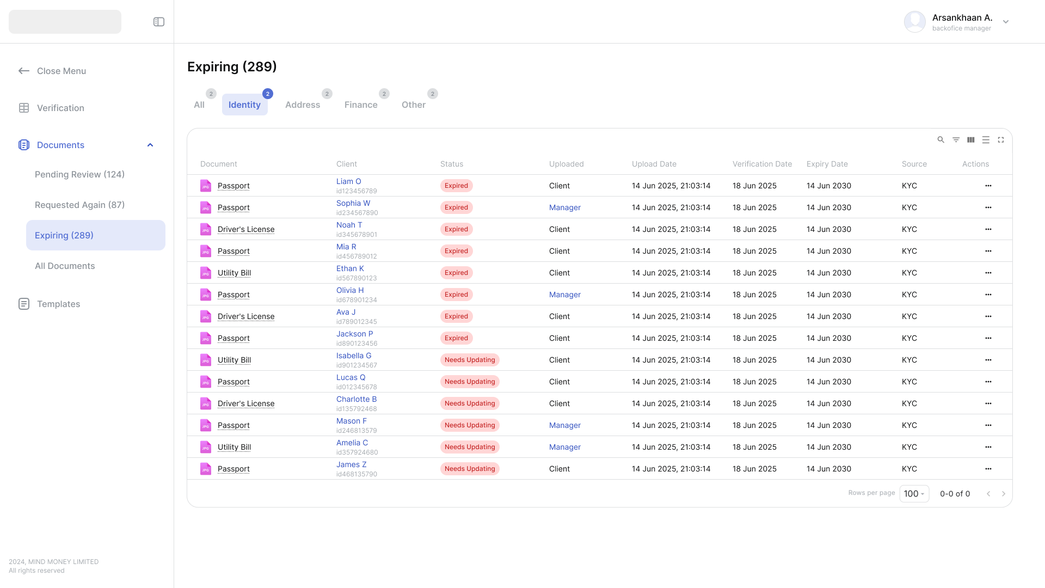Open client link Noah T

click(x=349, y=225)
